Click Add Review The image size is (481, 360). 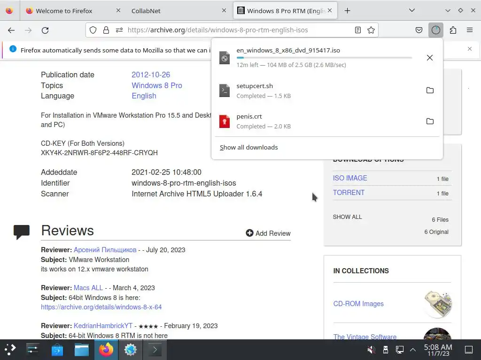click(268, 233)
